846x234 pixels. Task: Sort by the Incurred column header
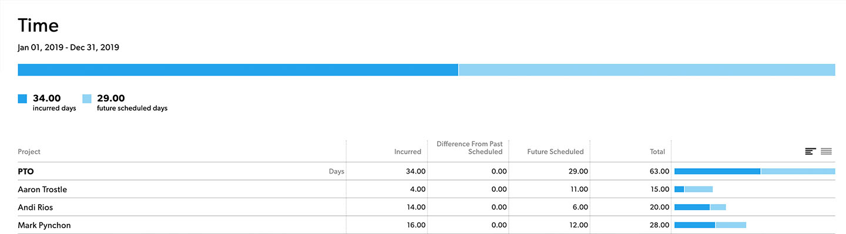[407, 151]
